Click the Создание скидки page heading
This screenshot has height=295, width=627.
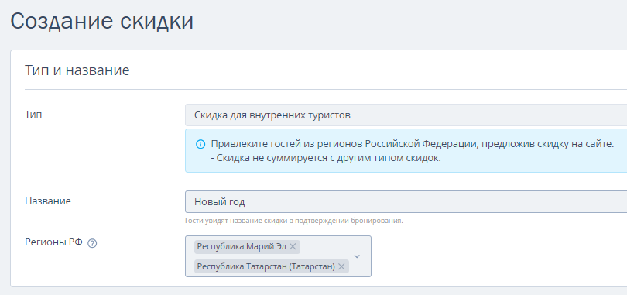[x=102, y=22]
